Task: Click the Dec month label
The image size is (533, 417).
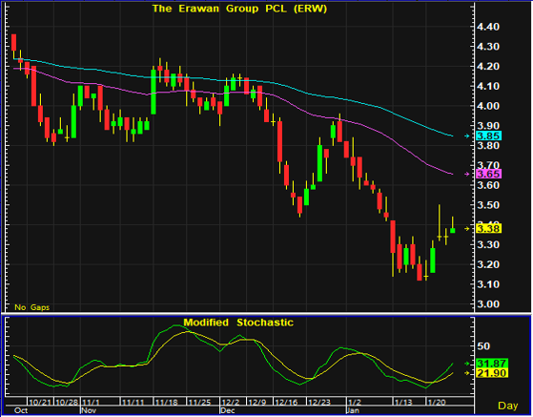Action: point(228,410)
